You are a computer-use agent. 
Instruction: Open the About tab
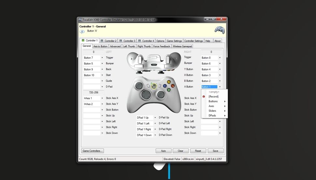point(217,41)
